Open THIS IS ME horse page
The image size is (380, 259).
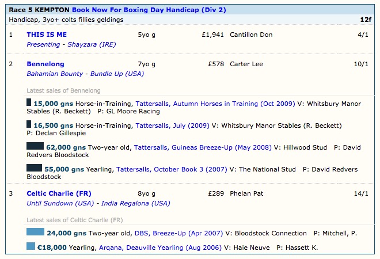pyautogui.click(x=47, y=35)
